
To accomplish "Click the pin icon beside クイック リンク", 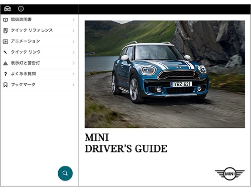I will coord(6,52).
